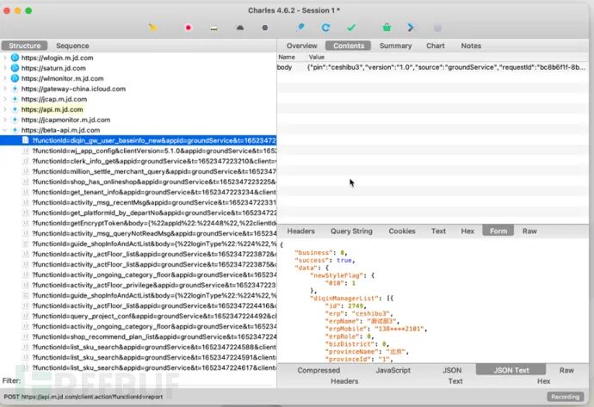Show request Headers tab
Screen dimensions: 594x407
[x=300, y=231]
